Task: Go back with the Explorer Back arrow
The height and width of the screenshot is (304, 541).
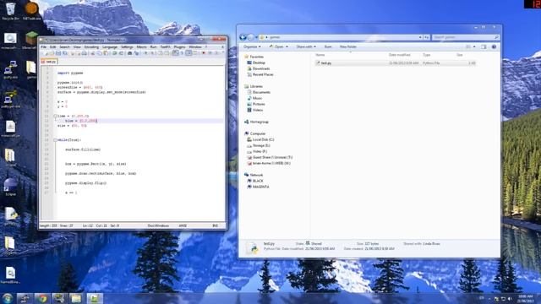Action: point(243,37)
